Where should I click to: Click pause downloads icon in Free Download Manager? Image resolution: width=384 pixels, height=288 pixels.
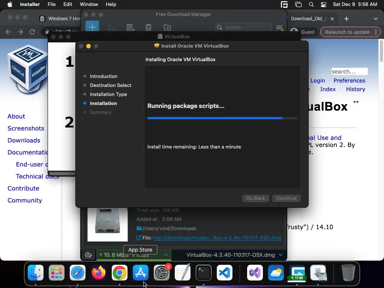point(130,27)
